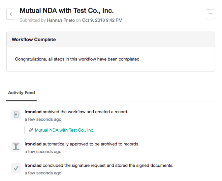Viewport: 222px width, 181px height.
Task: Click the timestamp under the archived workflow entry
Action: click(x=43, y=119)
